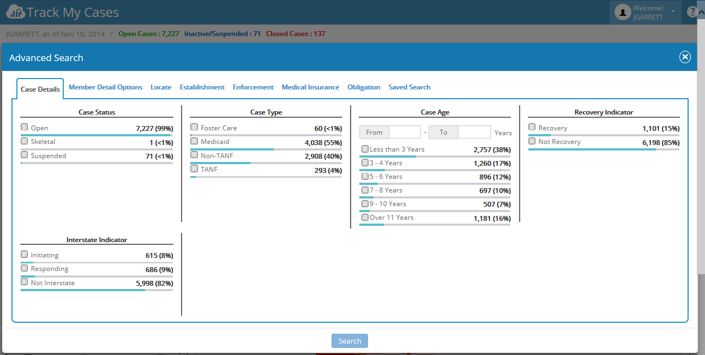This screenshot has height=355, width=705.
Task: Click the user avatar icon
Action: [623, 12]
